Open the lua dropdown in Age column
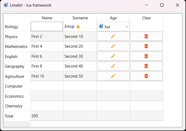This screenshot has width=186, height=131. [x=113, y=26]
